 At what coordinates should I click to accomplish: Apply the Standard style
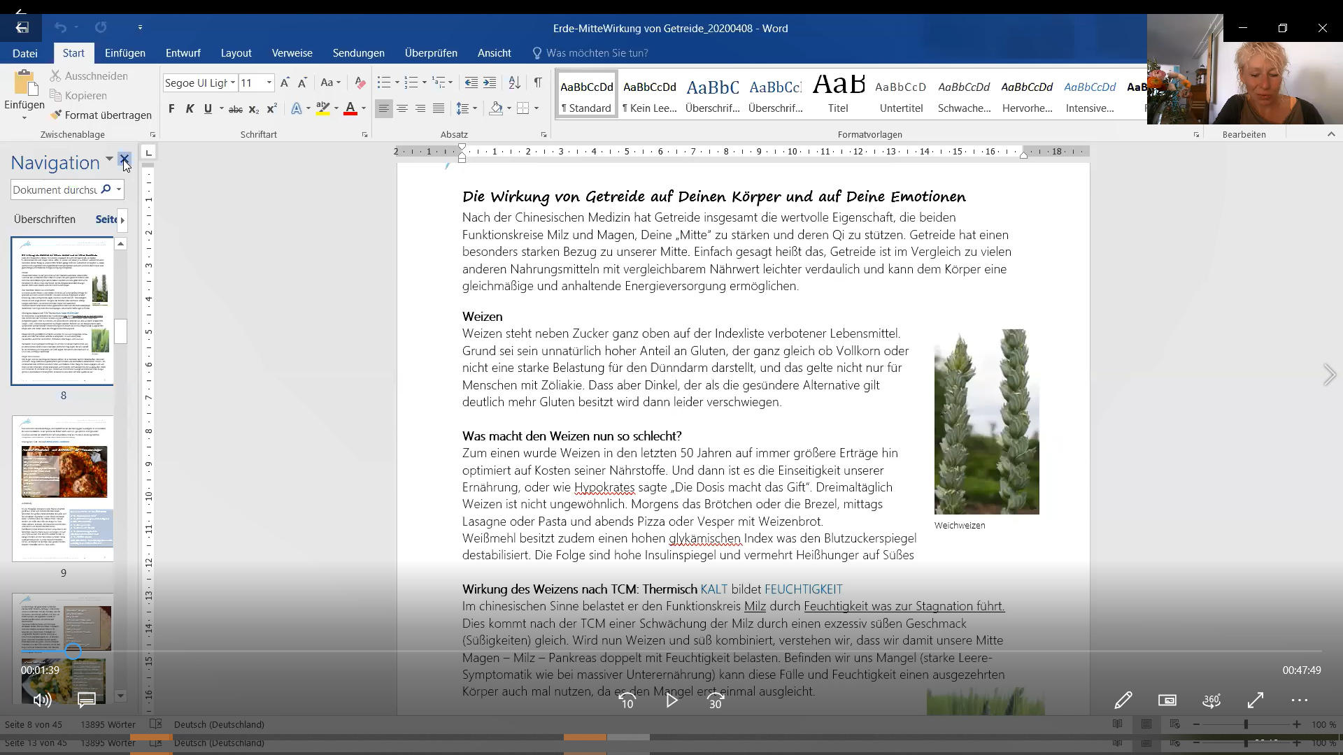(587, 94)
